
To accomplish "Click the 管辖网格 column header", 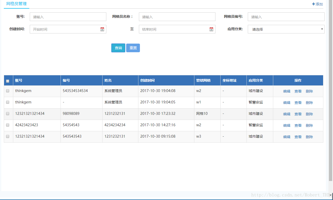I will (207, 80).
